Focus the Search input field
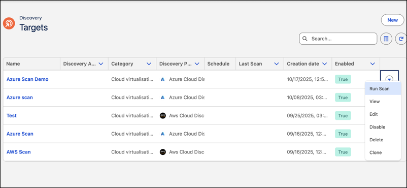This screenshot has width=407, height=188. click(338, 39)
